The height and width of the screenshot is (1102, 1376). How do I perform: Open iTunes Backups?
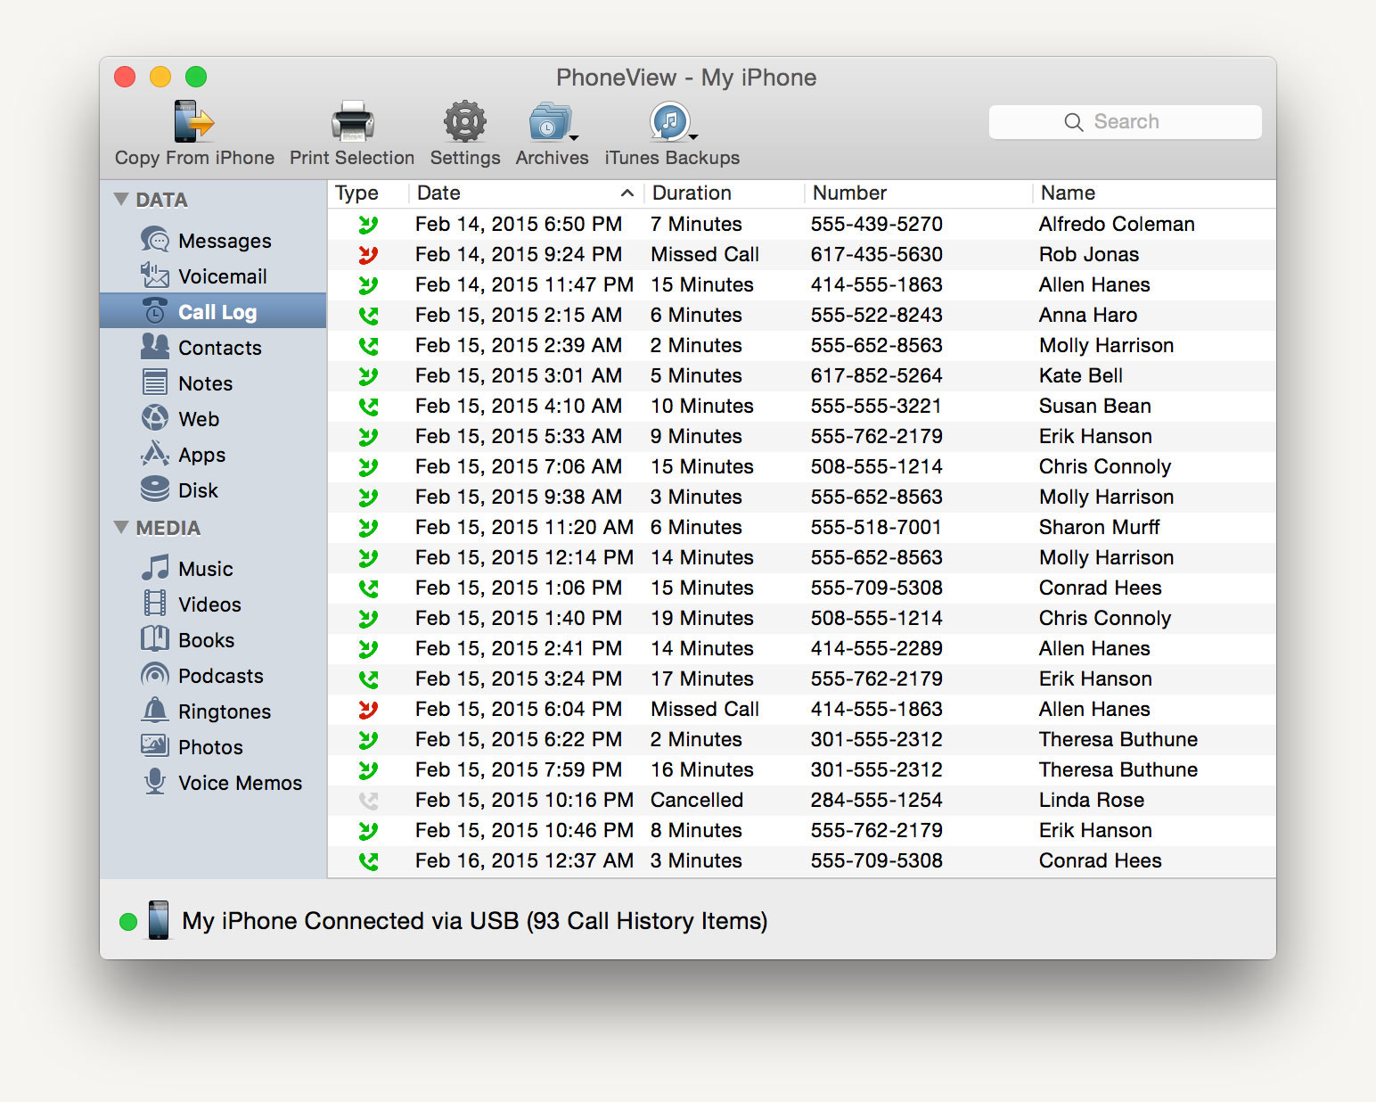(668, 123)
